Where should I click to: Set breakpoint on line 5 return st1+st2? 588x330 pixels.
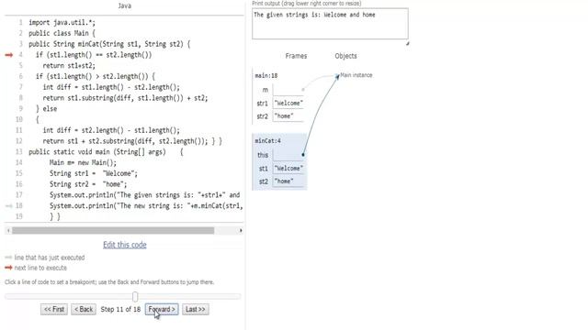click(69, 66)
